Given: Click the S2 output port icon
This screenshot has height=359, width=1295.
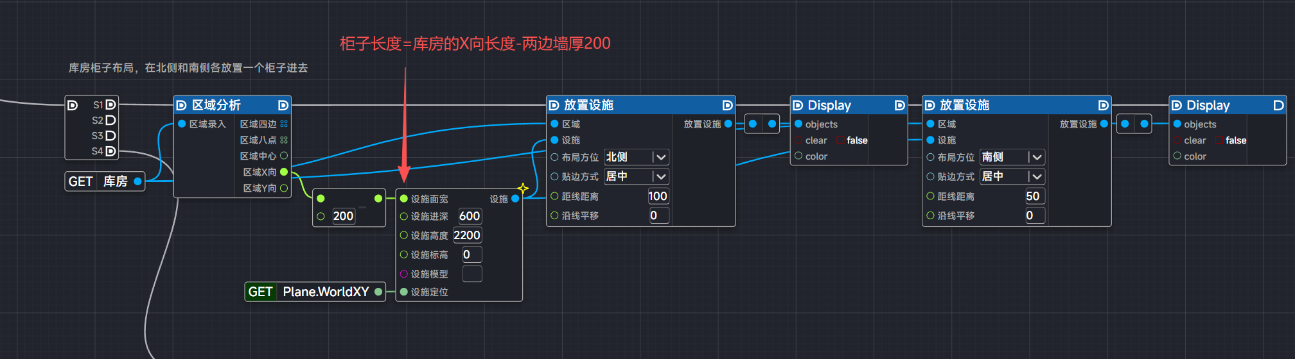Looking at the screenshot, I should click(x=110, y=120).
